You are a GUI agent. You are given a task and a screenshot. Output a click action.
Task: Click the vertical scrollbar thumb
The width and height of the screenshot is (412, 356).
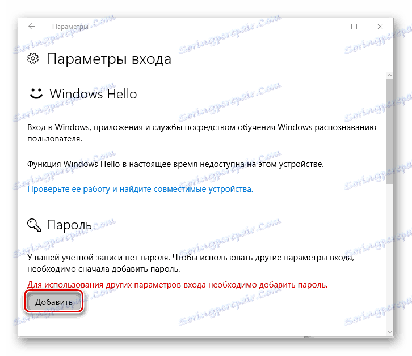[x=390, y=131]
